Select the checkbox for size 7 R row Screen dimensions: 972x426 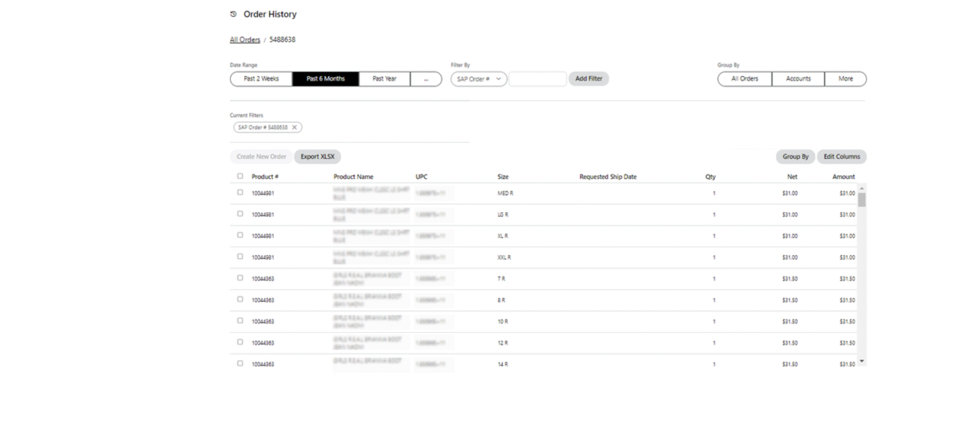pyautogui.click(x=240, y=278)
